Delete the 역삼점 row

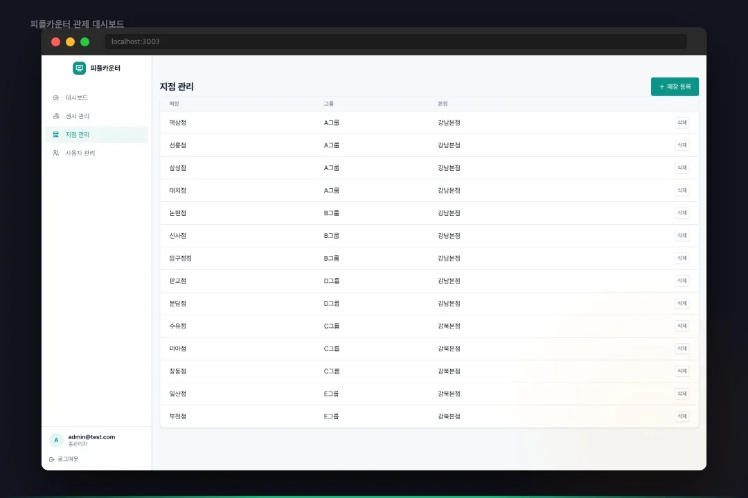[682, 122]
